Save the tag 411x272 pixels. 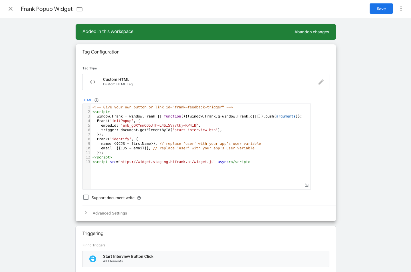tap(381, 9)
